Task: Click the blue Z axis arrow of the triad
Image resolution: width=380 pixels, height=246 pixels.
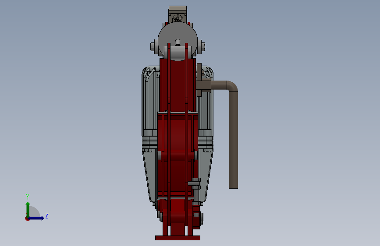Action: 36,218
